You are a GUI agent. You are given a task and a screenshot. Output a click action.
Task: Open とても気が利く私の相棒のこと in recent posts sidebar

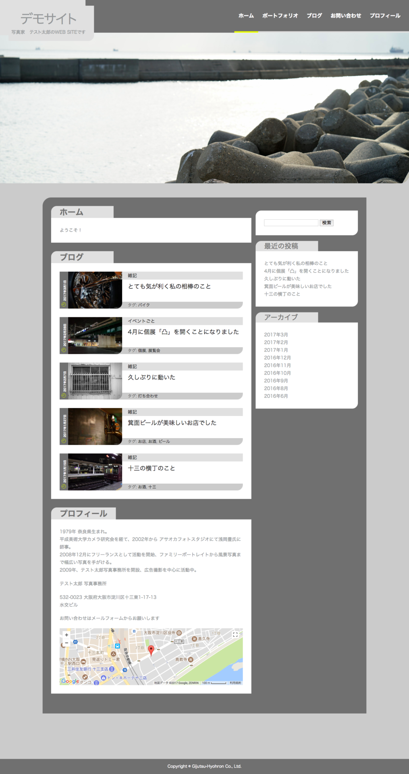(296, 263)
